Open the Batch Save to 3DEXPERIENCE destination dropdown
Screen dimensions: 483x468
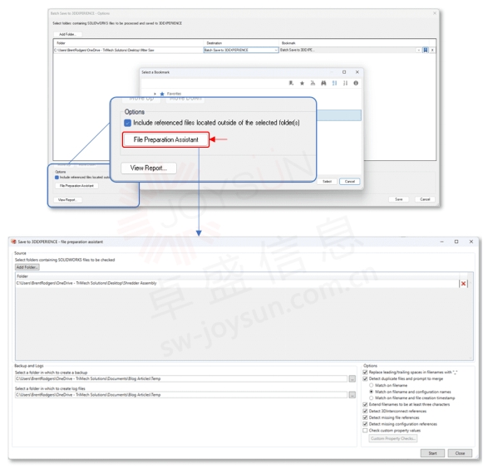click(x=276, y=50)
